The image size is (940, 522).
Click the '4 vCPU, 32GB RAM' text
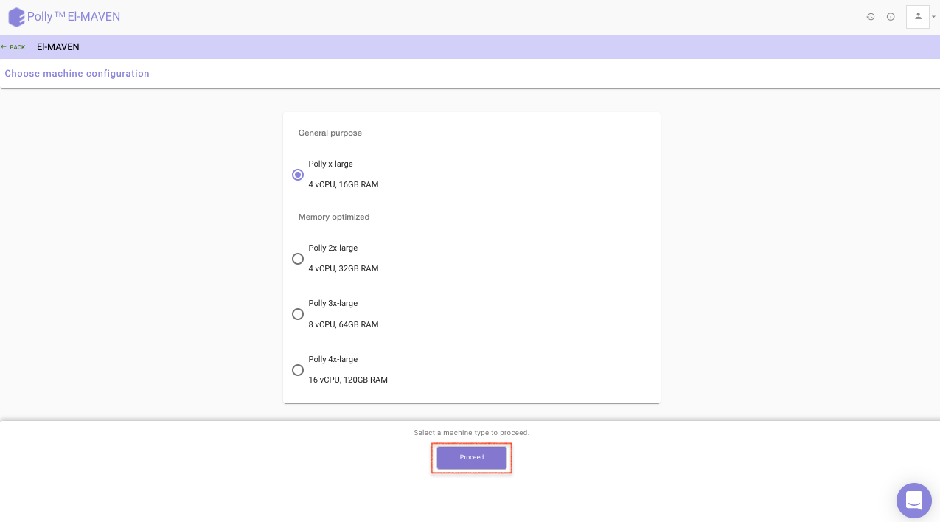click(x=344, y=269)
